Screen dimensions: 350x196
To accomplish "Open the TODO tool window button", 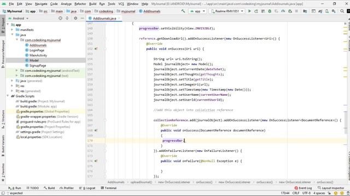I will 33,188.
